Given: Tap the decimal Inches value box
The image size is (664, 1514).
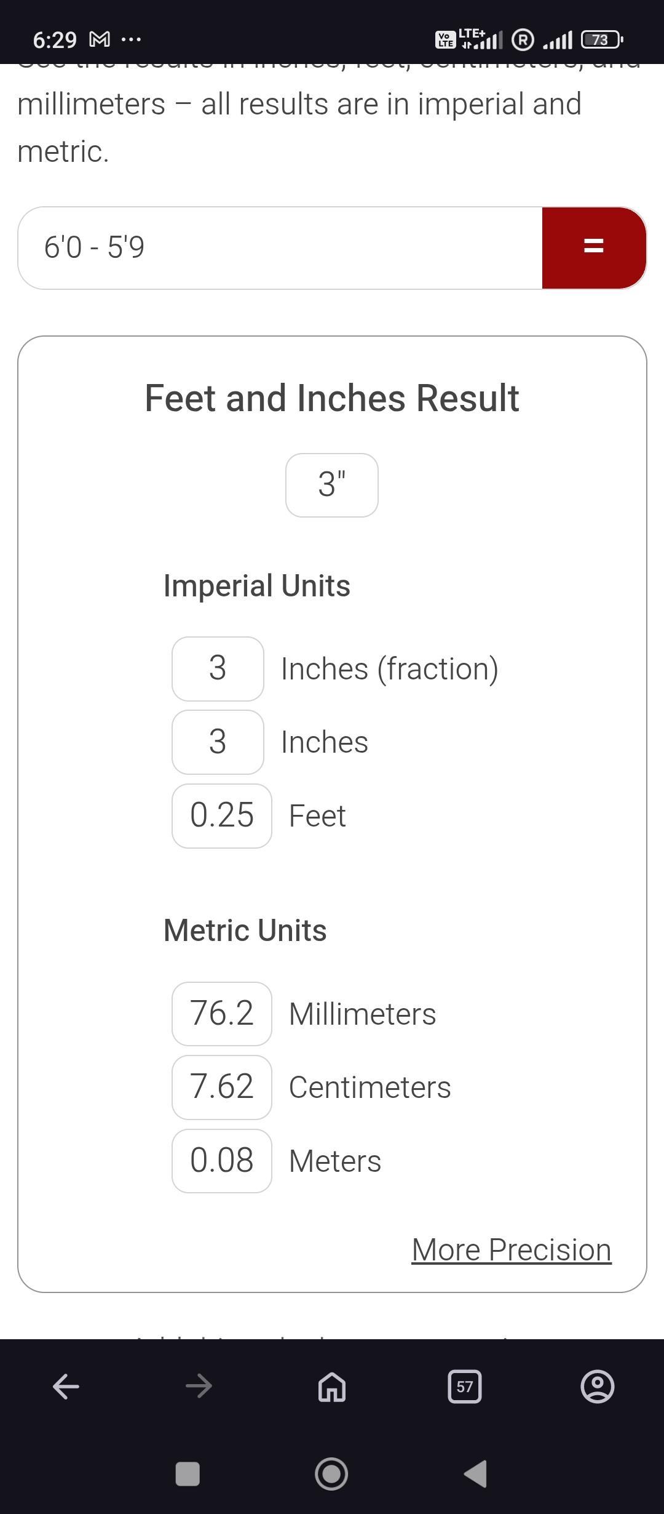Looking at the screenshot, I should [218, 742].
